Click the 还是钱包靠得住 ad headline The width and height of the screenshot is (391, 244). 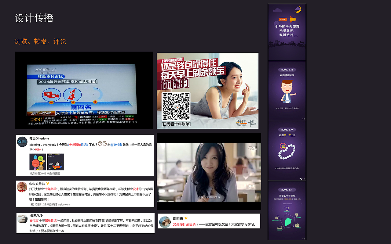click(x=189, y=64)
